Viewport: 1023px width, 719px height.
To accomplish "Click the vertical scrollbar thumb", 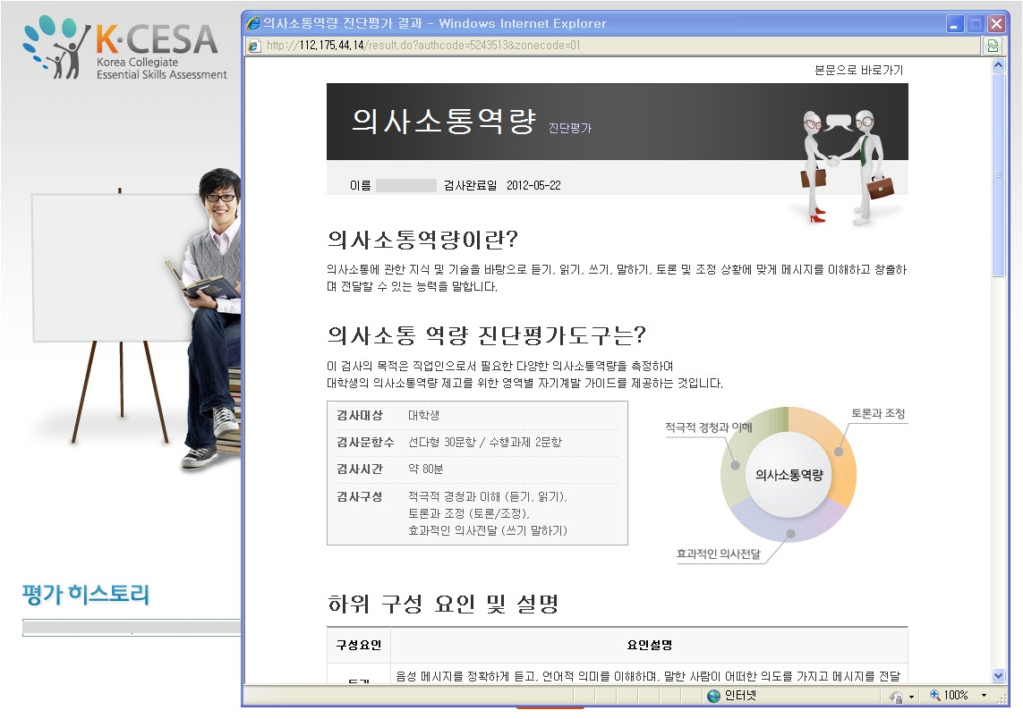I will tap(998, 174).
